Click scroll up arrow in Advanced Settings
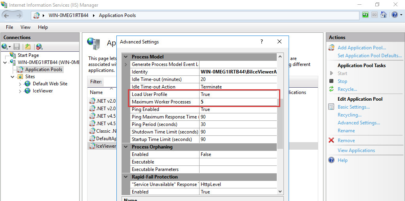The width and height of the screenshot is (405, 201). click(x=280, y=57)
